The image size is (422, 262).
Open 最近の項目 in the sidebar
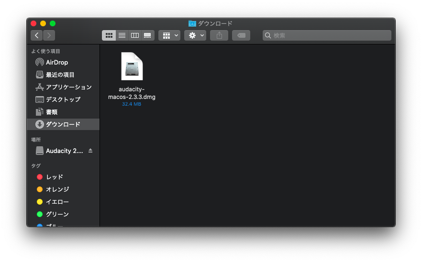pyautogui.click(x=63, y=75)
